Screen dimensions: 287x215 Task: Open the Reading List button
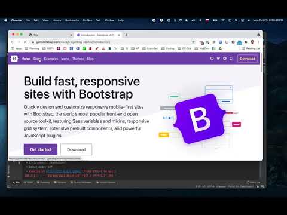[x=251, y=48]
